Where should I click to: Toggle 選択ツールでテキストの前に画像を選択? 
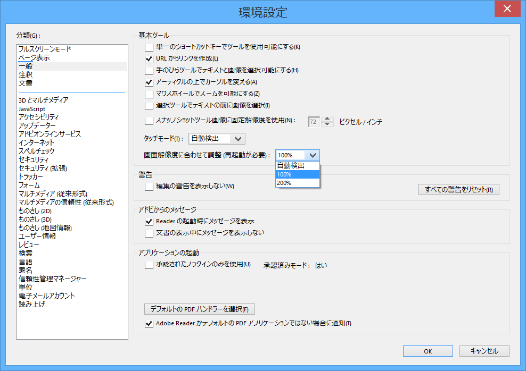(149, 105)
